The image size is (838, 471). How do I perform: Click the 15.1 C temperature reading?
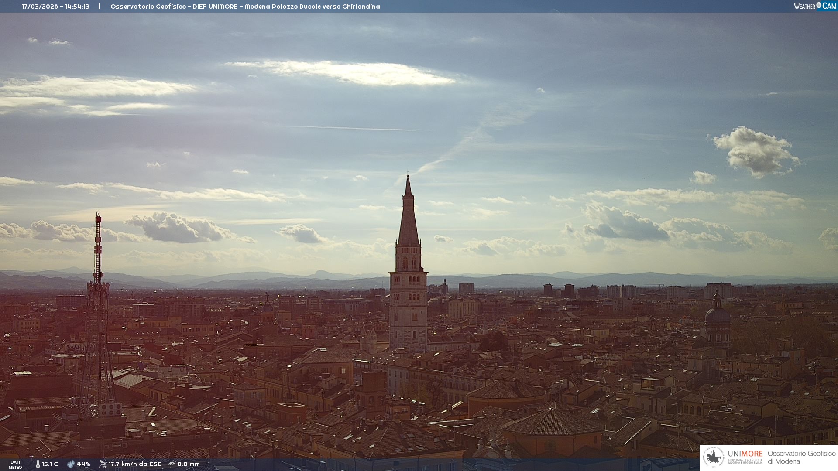coord(50,464)
